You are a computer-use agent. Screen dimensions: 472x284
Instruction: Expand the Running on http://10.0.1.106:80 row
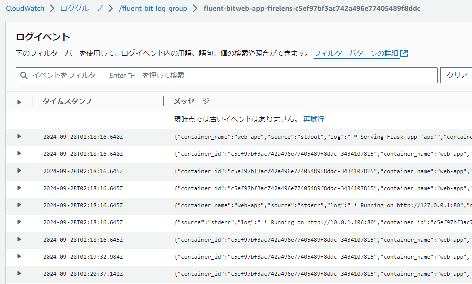pyautogui.click(x=19, y=222)
